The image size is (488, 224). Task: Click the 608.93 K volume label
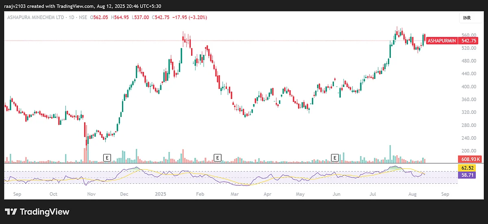pos(470,159)
